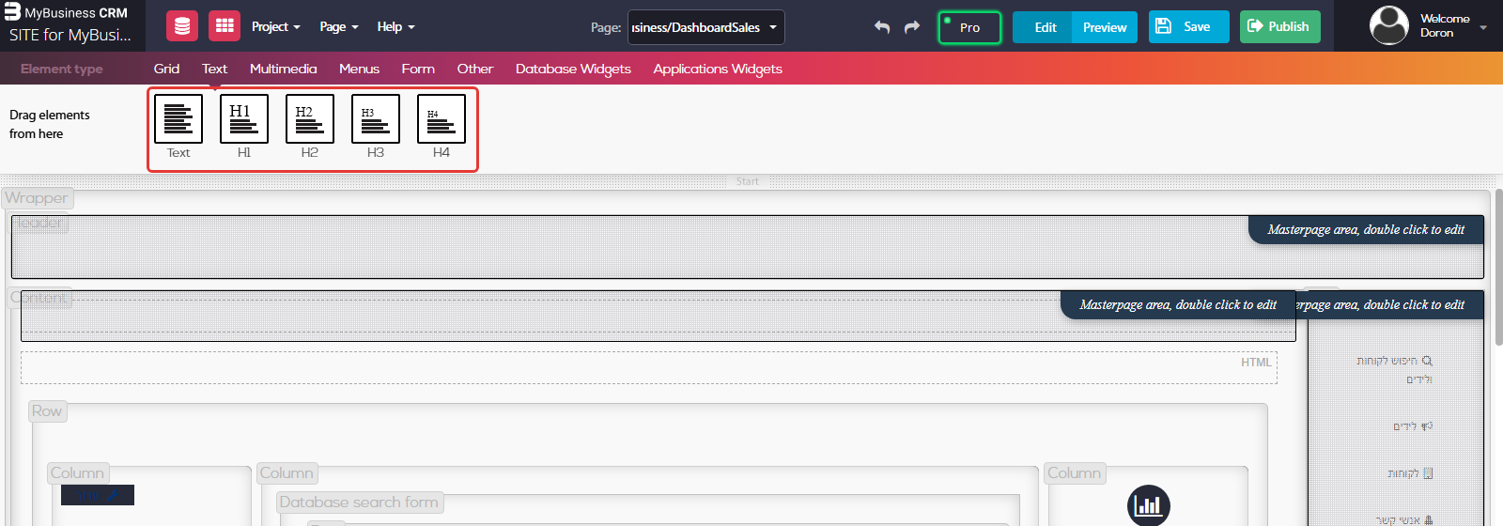This screenshot has height=526, width=1503.
Task: Toggle the Pro mode button
Action: tap(969, 27)
